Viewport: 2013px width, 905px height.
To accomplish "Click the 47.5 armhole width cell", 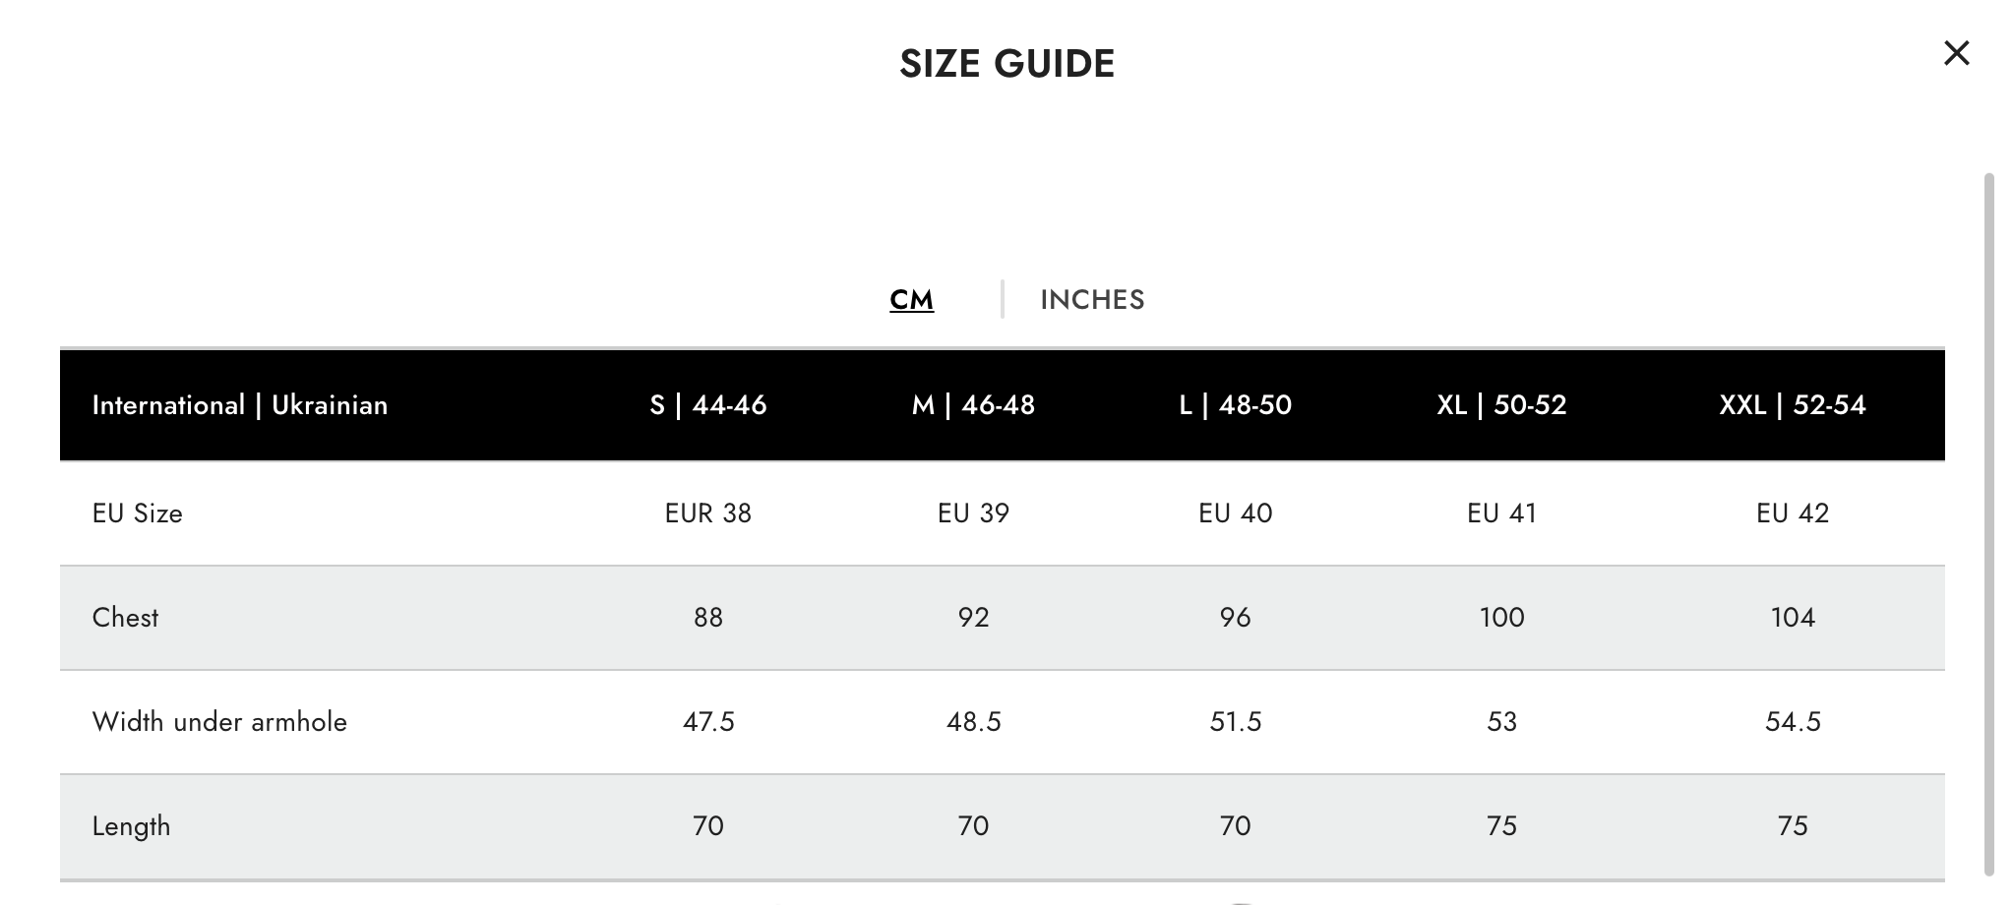I will (x=708, y=722).
